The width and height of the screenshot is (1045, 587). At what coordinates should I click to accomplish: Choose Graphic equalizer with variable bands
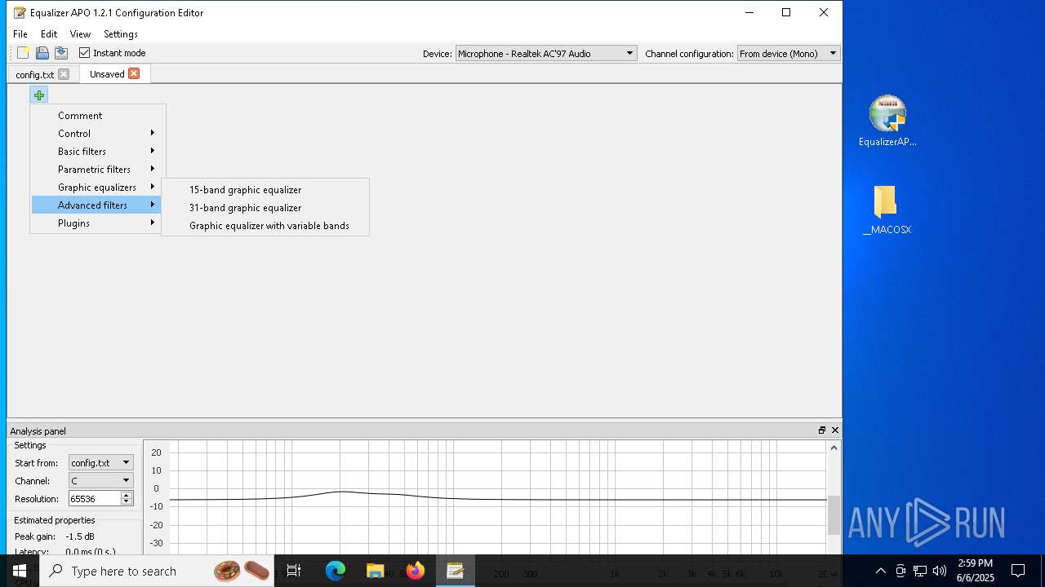(265, 226)
